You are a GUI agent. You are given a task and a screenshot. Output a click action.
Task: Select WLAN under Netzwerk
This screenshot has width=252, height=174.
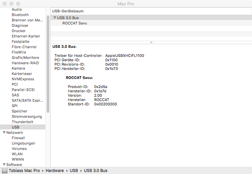17,154
